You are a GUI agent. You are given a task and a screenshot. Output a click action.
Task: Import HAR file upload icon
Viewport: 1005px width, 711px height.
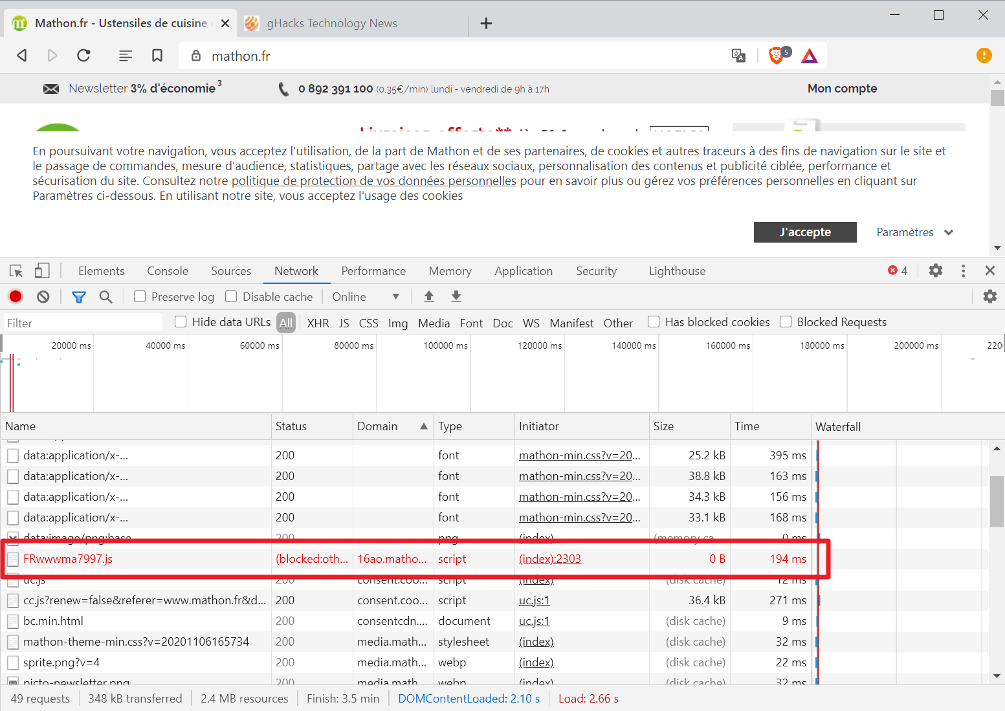[428, 296]
